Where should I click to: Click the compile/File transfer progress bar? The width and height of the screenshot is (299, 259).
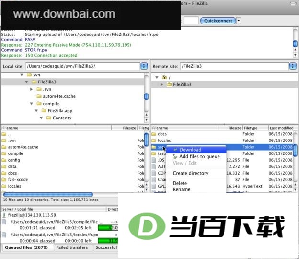[108, 228]
